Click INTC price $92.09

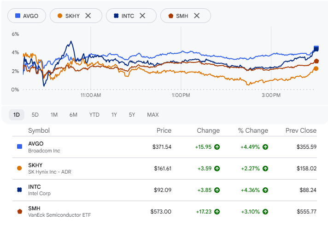[163, 190]
